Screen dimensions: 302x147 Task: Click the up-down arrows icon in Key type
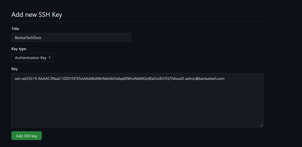click(x=50, y=58)
